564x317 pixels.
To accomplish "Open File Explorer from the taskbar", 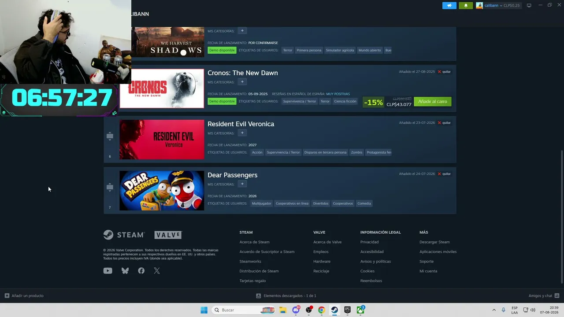I will tap(283, 310).
